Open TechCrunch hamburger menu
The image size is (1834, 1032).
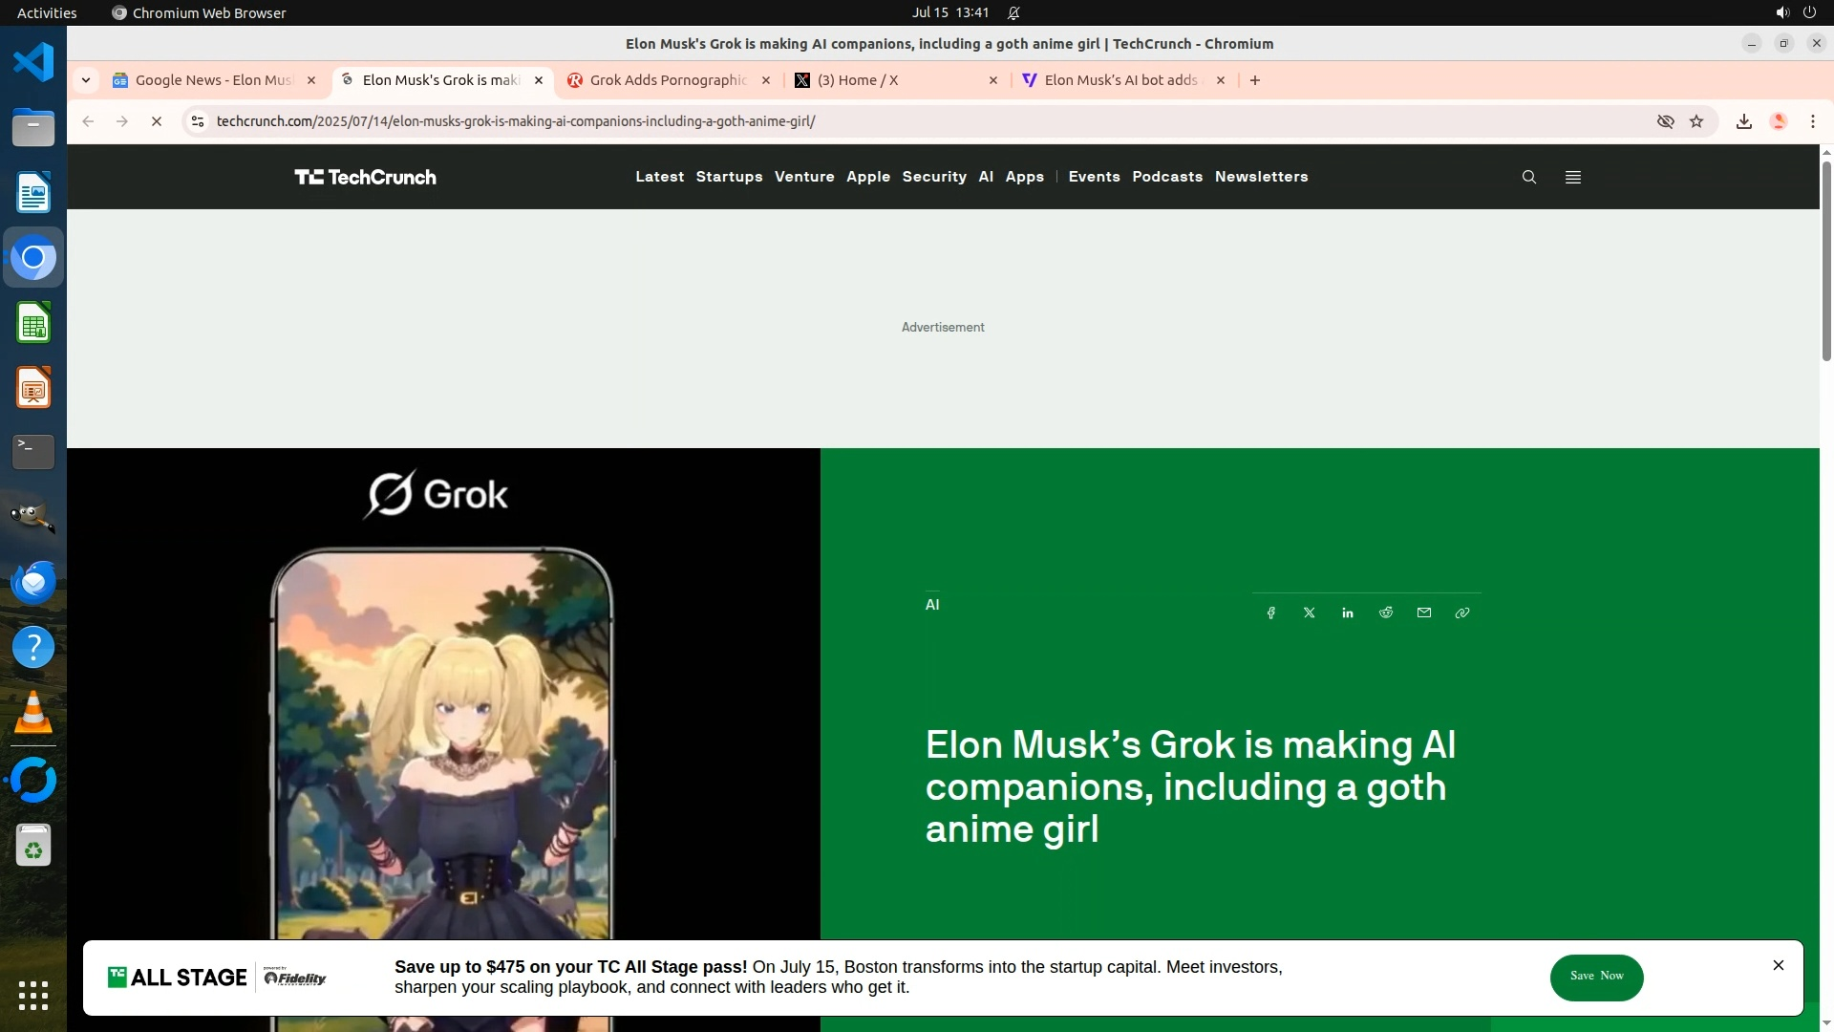tap(1572, 177)
